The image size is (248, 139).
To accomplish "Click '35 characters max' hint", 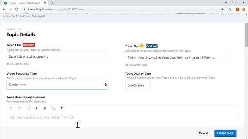I will tap(17, 64).
